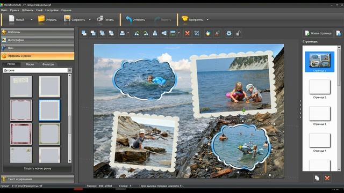
Task: Duplicate the page with copy icon
Action: point(317,178)
